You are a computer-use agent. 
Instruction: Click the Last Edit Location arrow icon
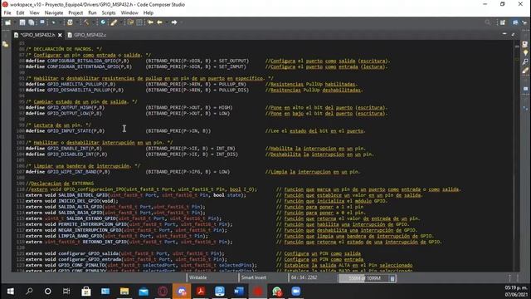pyautogui.click(x=150, y=22)
